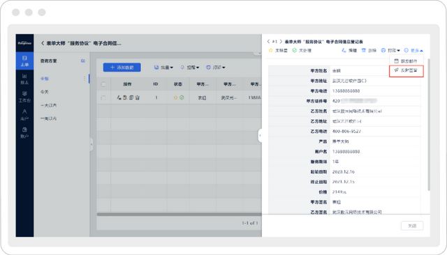Go back using arrow beside form title
Viewport: 447px width, 255px height.
click(x=43, y=43)
